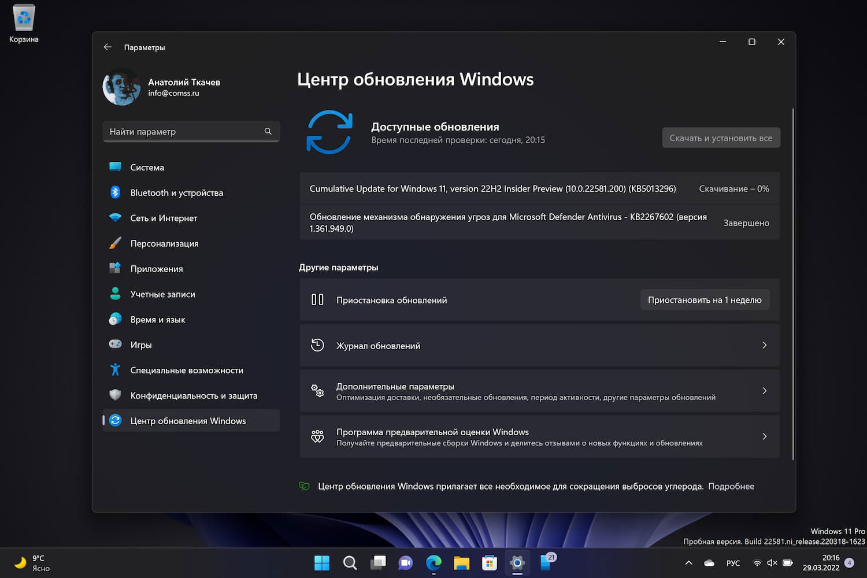Click the user avatar Анатолий Ткачев

pyautogui.click(x=121, y=87)
